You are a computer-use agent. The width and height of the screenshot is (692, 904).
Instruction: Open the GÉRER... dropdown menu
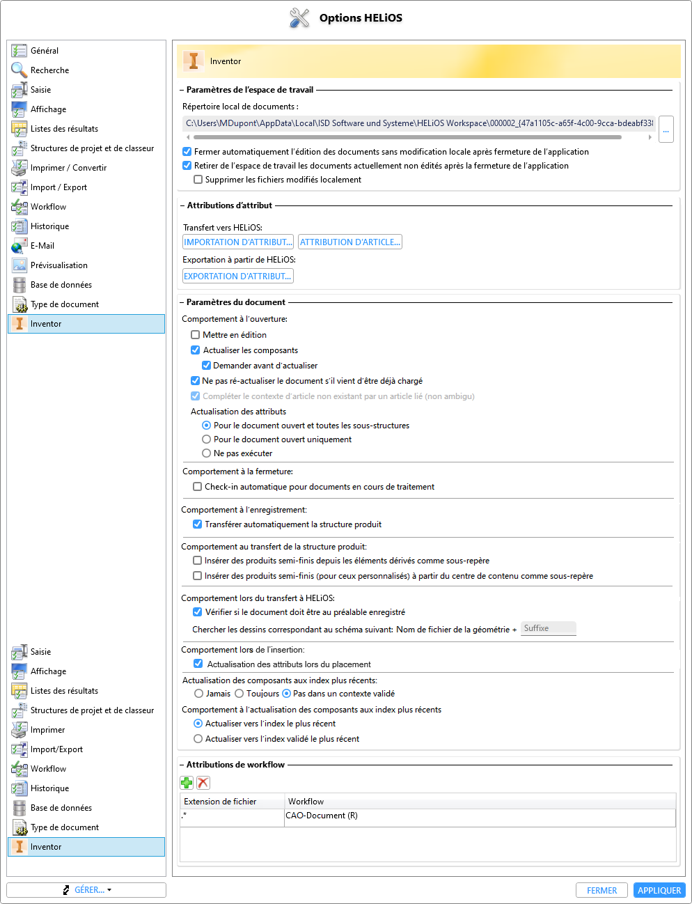(x=86, y=890)
